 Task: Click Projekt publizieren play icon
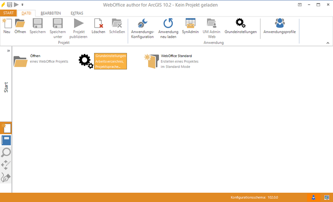pos(79,23)
